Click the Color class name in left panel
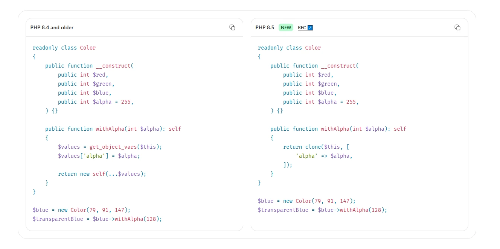This screenshot has width=500, height=249. [x=88, y=48]
